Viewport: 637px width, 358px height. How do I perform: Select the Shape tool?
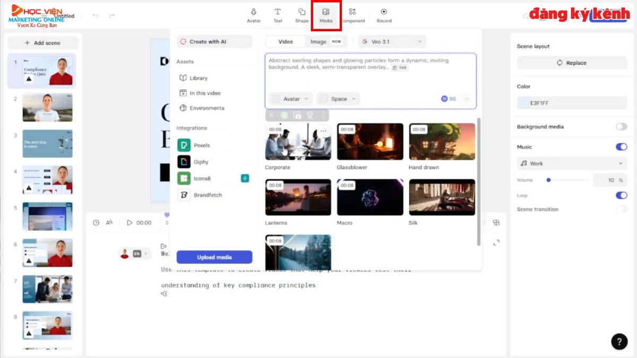301,14
